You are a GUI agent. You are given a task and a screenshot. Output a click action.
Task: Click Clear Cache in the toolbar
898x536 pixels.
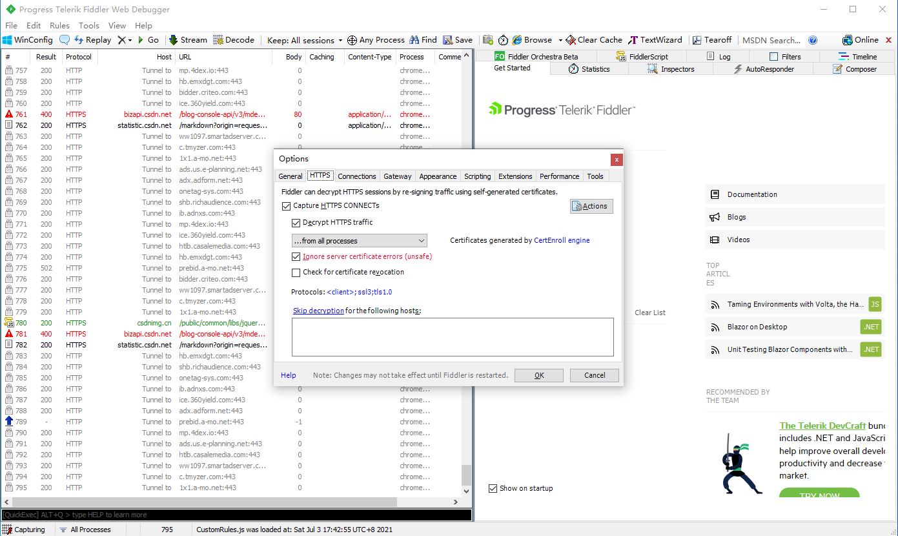pyautogui.click(x=594, y=40)
